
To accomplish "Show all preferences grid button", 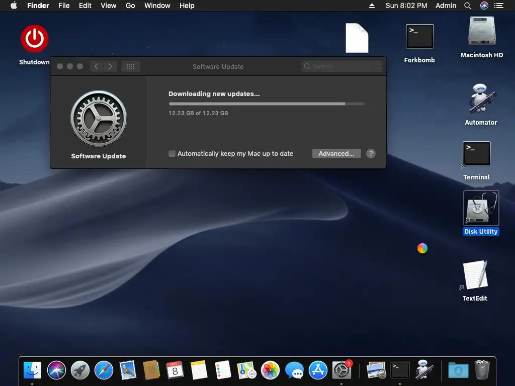I will coord(131,66).
